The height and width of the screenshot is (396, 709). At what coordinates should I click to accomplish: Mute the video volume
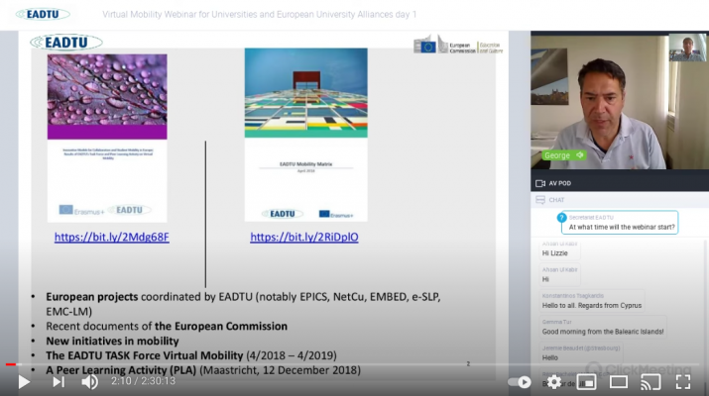coord(90,381)
